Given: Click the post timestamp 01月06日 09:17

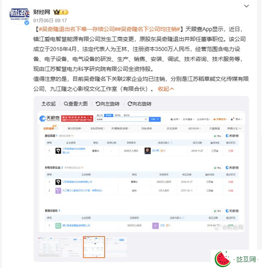Looking at the screenshot, I should 50,21.
